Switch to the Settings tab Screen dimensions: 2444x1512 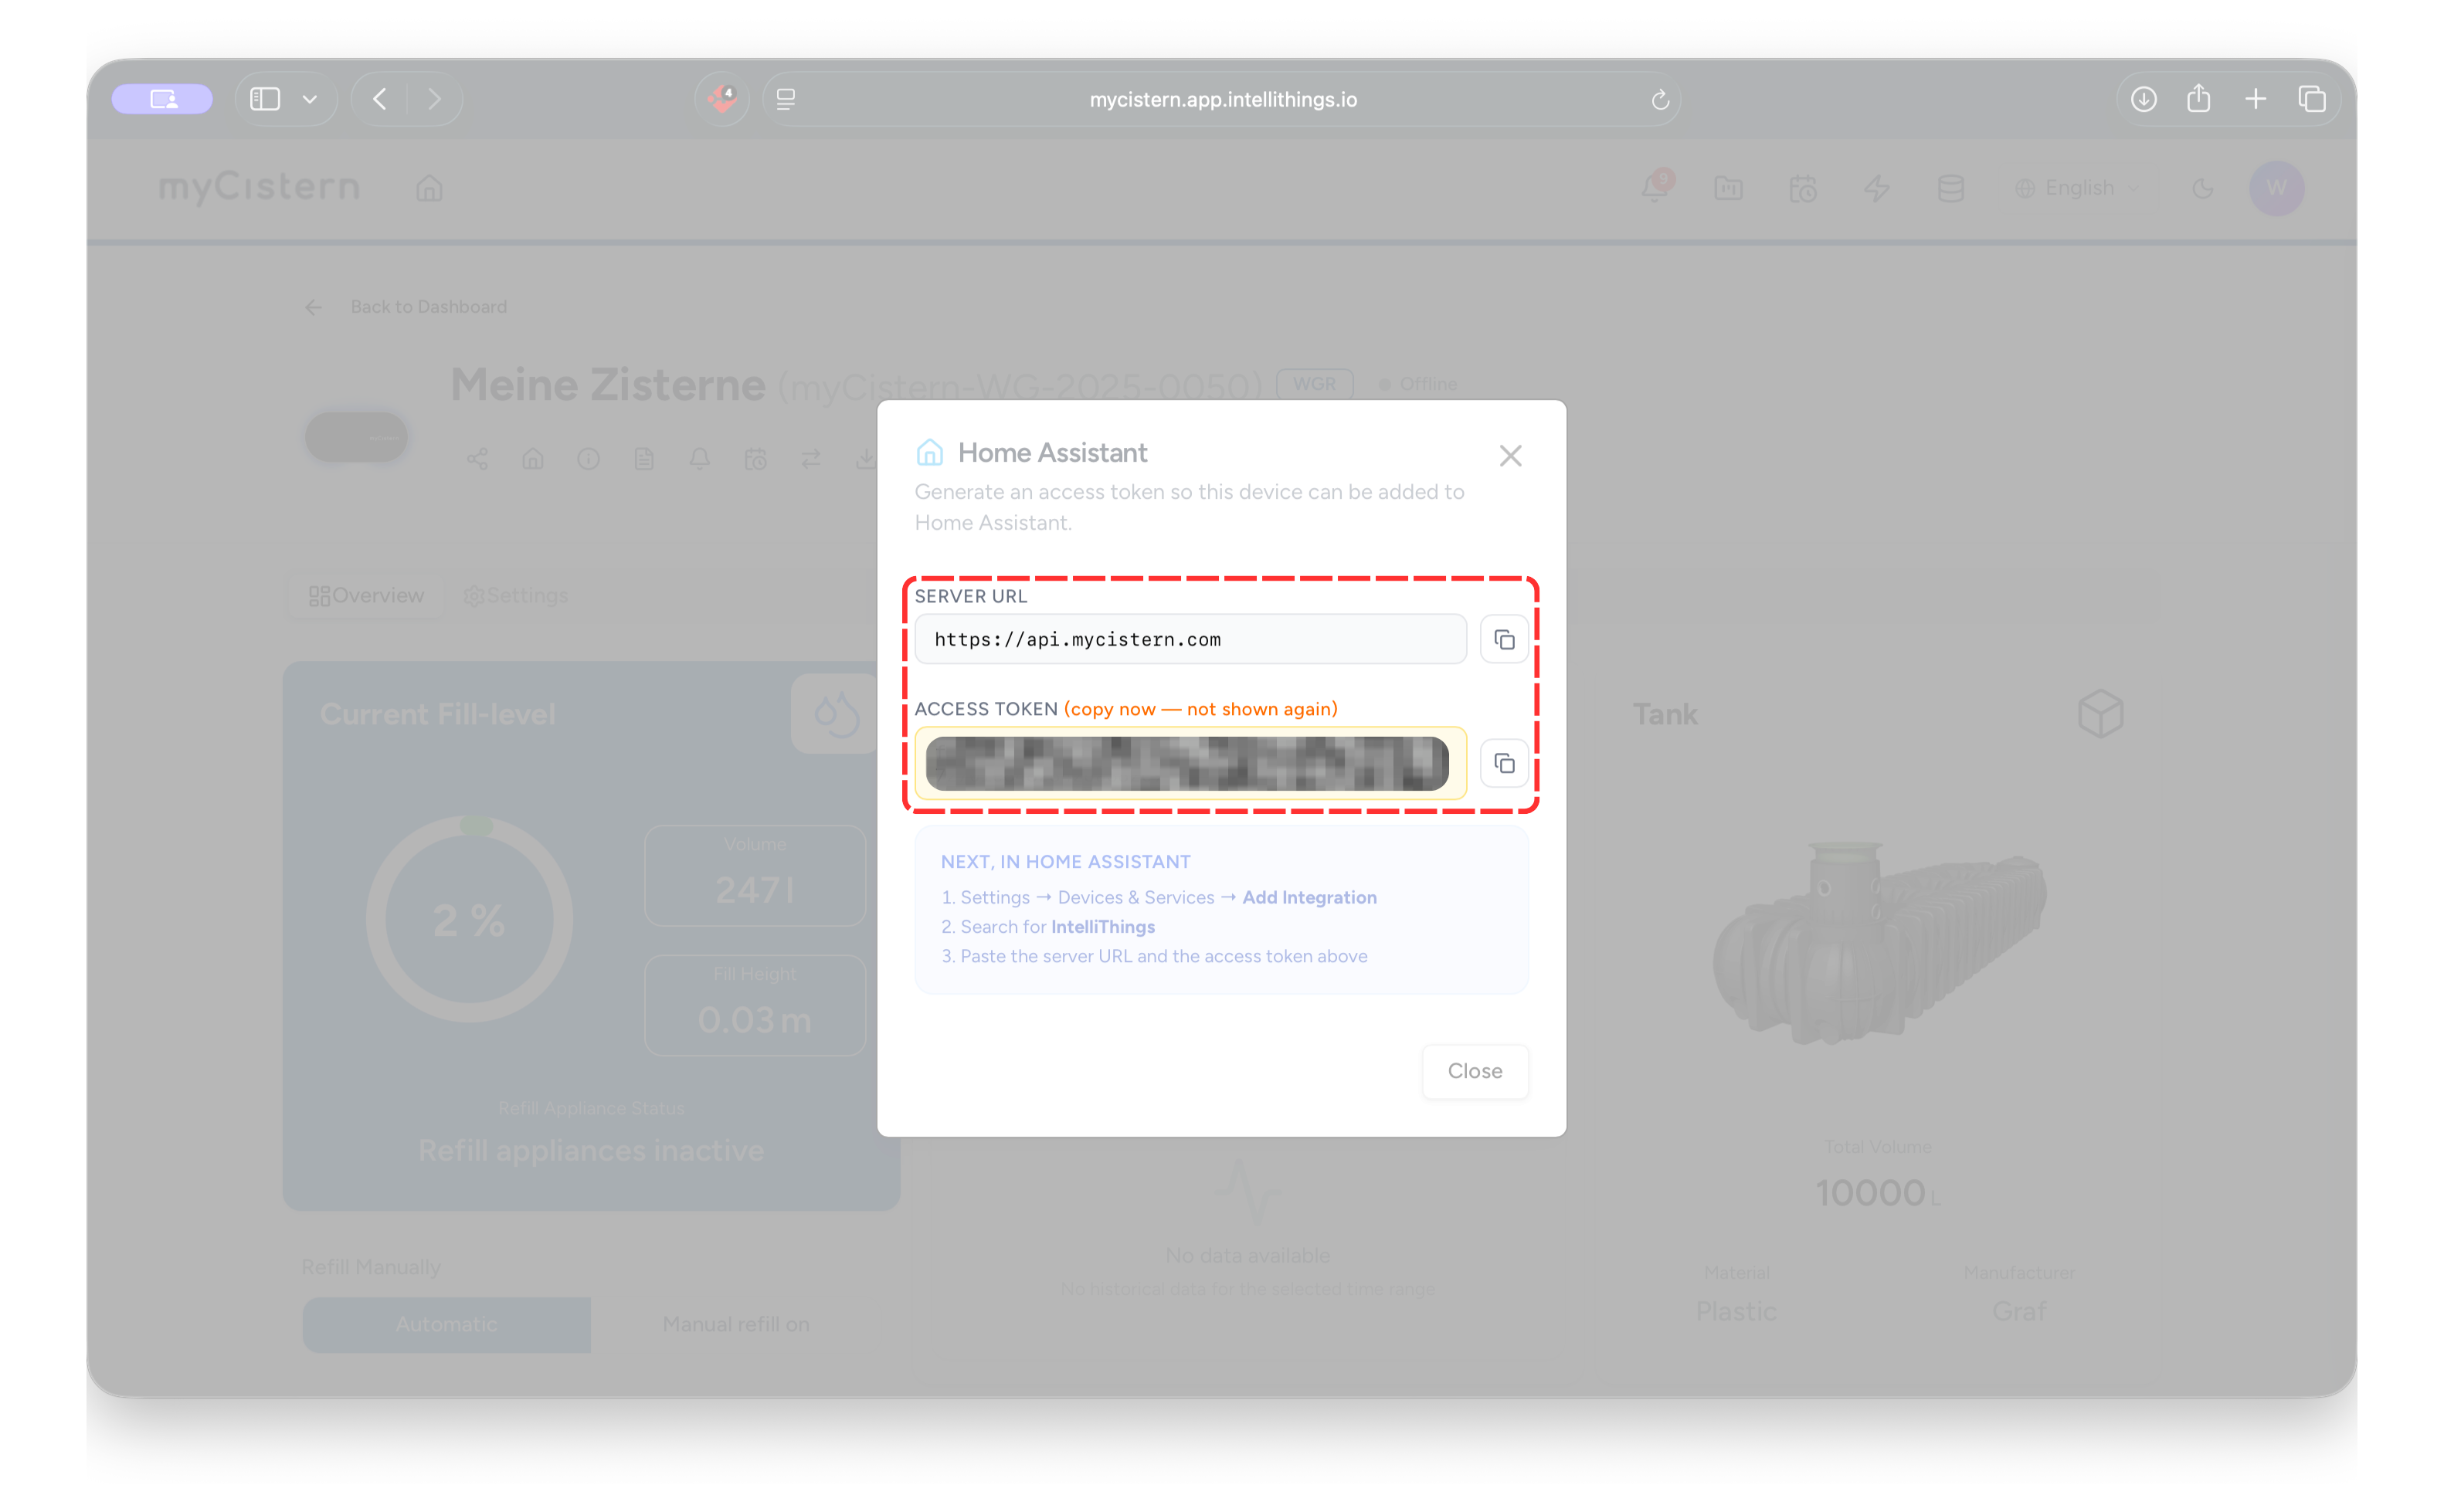pyautogui.click(x=516, y=596)
